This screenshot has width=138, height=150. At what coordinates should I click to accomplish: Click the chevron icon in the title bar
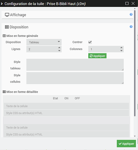(x=2, y=4)
